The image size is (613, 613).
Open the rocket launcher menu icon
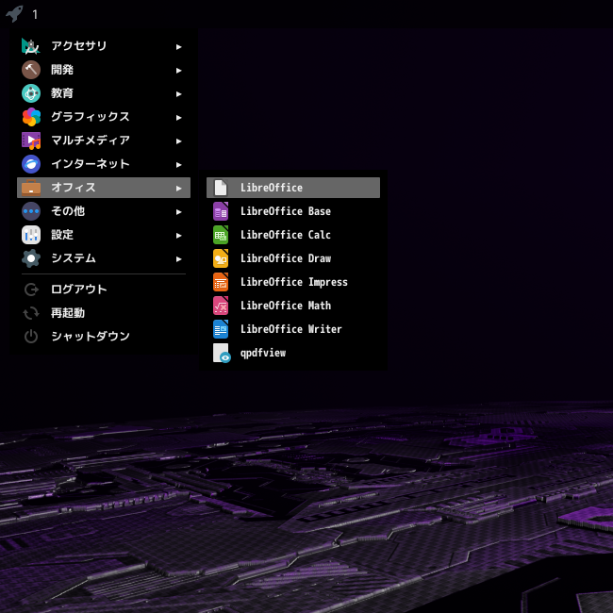(14, 14)
